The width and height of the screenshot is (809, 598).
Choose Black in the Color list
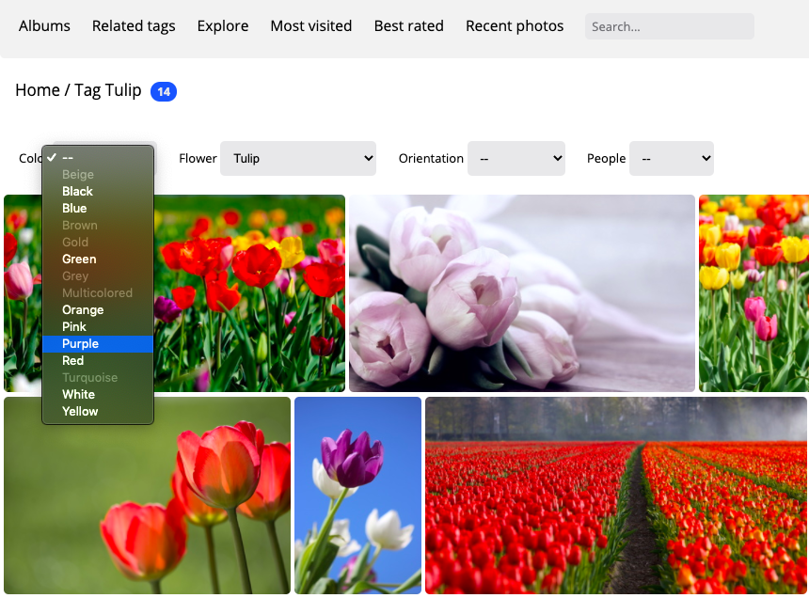pyautogui.click(x=98, y=191)
